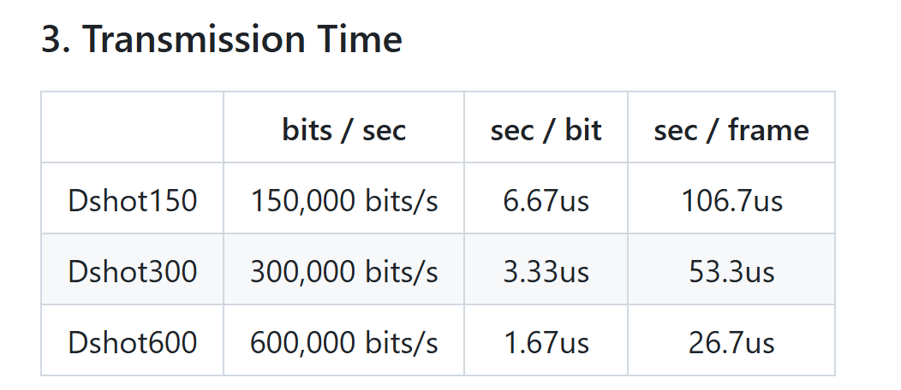The image size is (901, 390).
Task: Click the Dshot300 row label
Action: coord(132,269)
